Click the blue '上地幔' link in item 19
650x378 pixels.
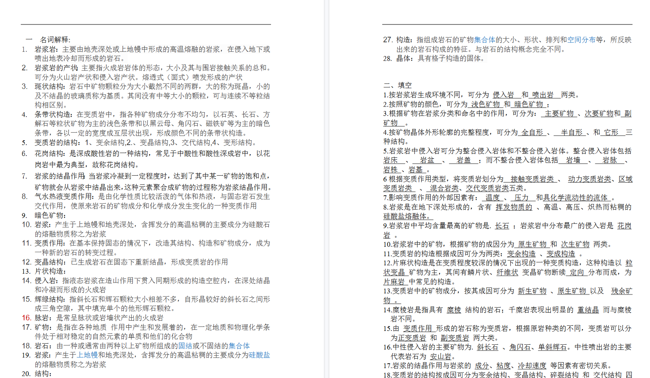(87, 355)
